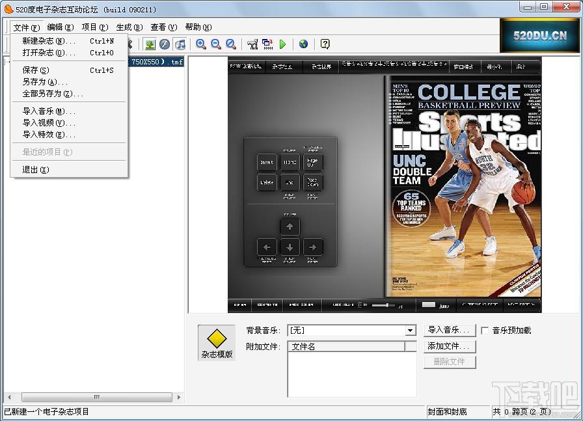
Task: Click the zoom in magnifier icon
Action: 201,44
